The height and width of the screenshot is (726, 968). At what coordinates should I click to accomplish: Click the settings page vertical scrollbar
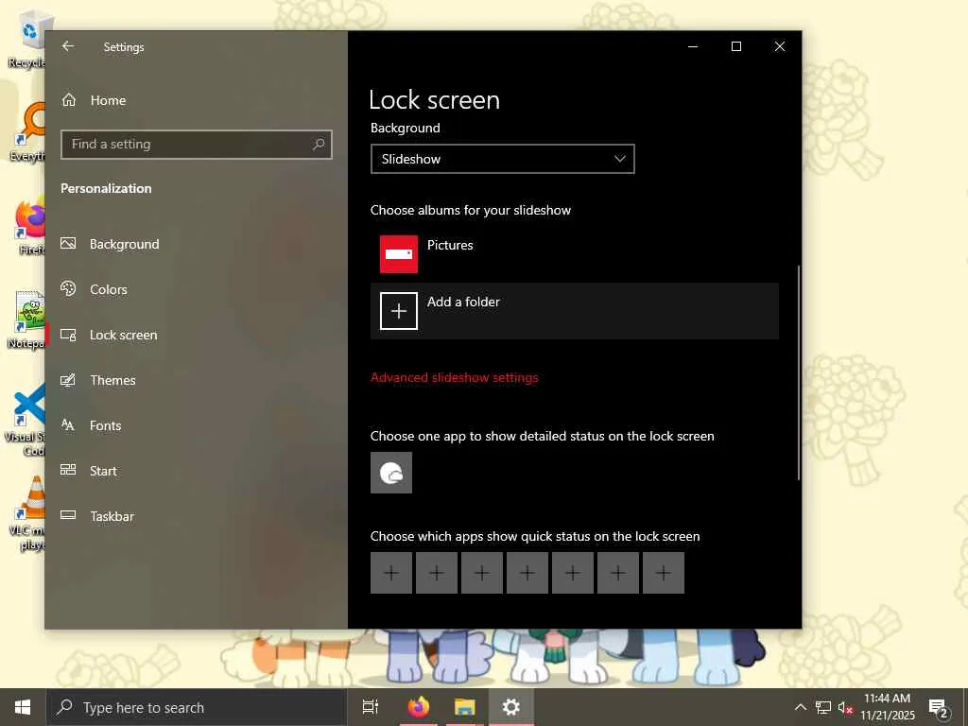(x=798, y=372)
